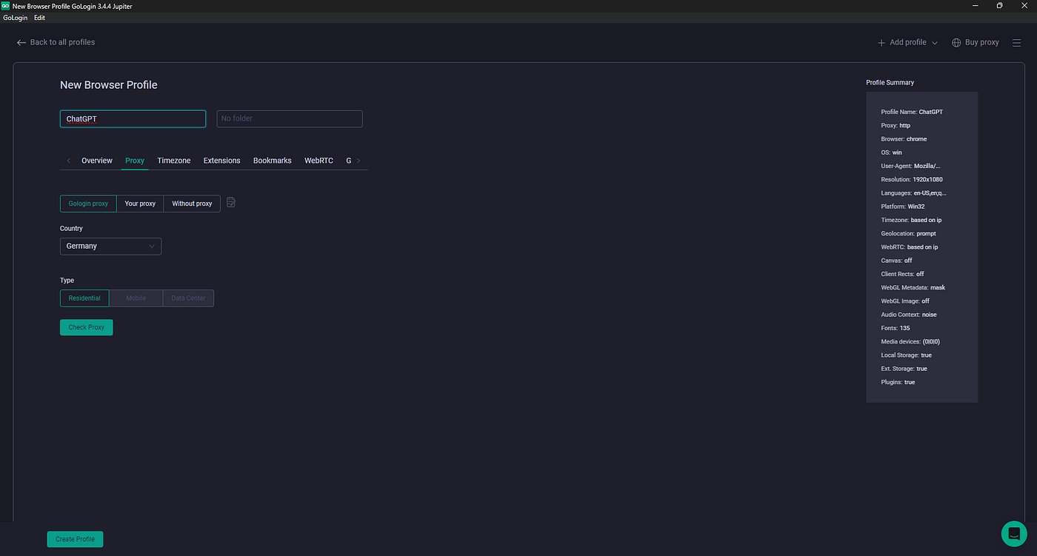This screenshot has height=556, width=1037.
Task: Restore down the GoLogin window
Action: (x=999, y=5)
